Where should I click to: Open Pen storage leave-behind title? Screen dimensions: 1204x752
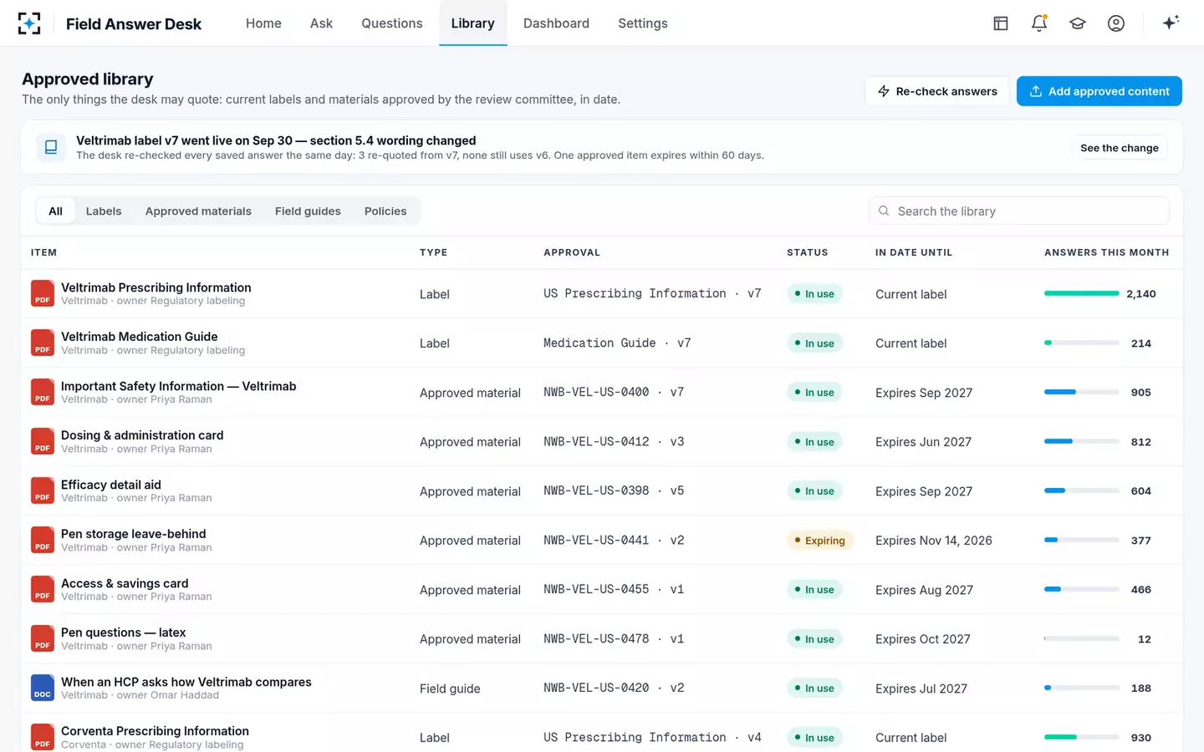tap(134, 534)
